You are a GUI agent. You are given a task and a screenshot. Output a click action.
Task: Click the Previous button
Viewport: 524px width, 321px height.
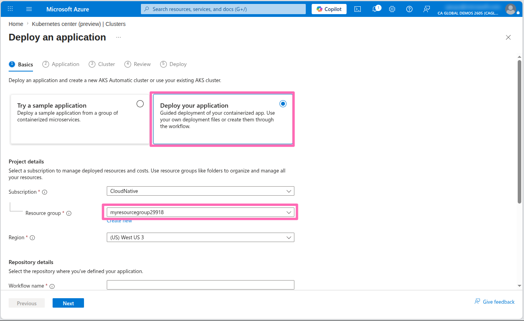tap(27, 303)
